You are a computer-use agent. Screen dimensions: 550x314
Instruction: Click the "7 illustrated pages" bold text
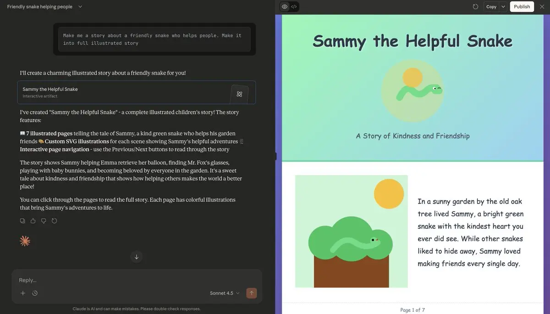49,133
